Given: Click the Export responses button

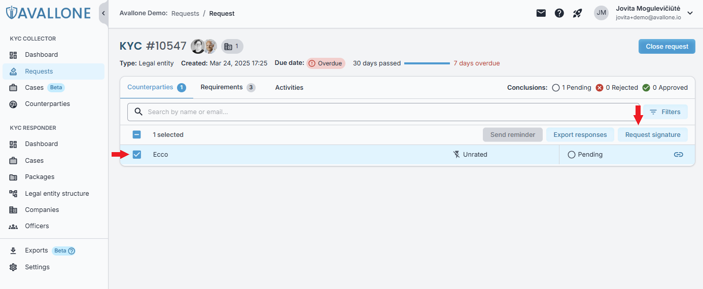Looking at the screenshot, I should [580, 135].
